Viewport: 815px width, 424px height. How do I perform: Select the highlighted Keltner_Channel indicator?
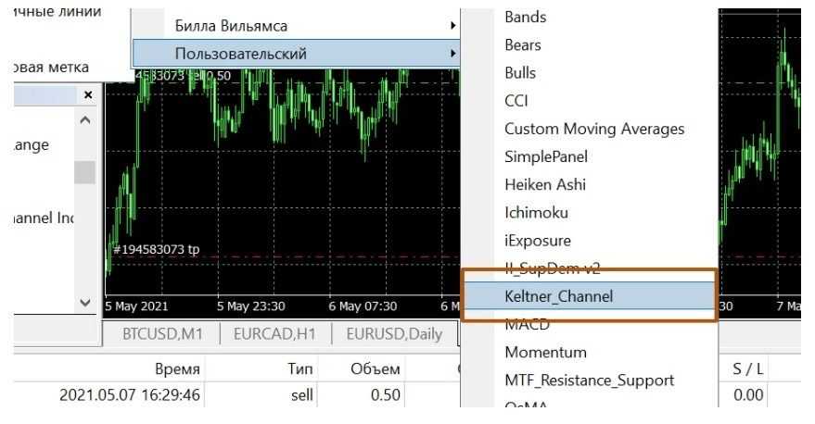coord(558,296)
